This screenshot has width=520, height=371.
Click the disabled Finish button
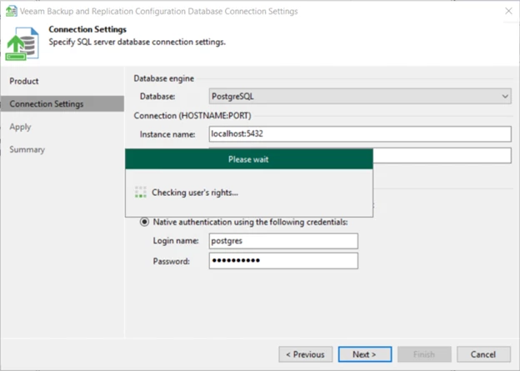tap(424, 354)
